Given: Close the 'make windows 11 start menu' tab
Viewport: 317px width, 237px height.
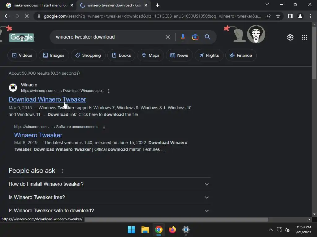Looking at the screenshot, I should point(72,6).
